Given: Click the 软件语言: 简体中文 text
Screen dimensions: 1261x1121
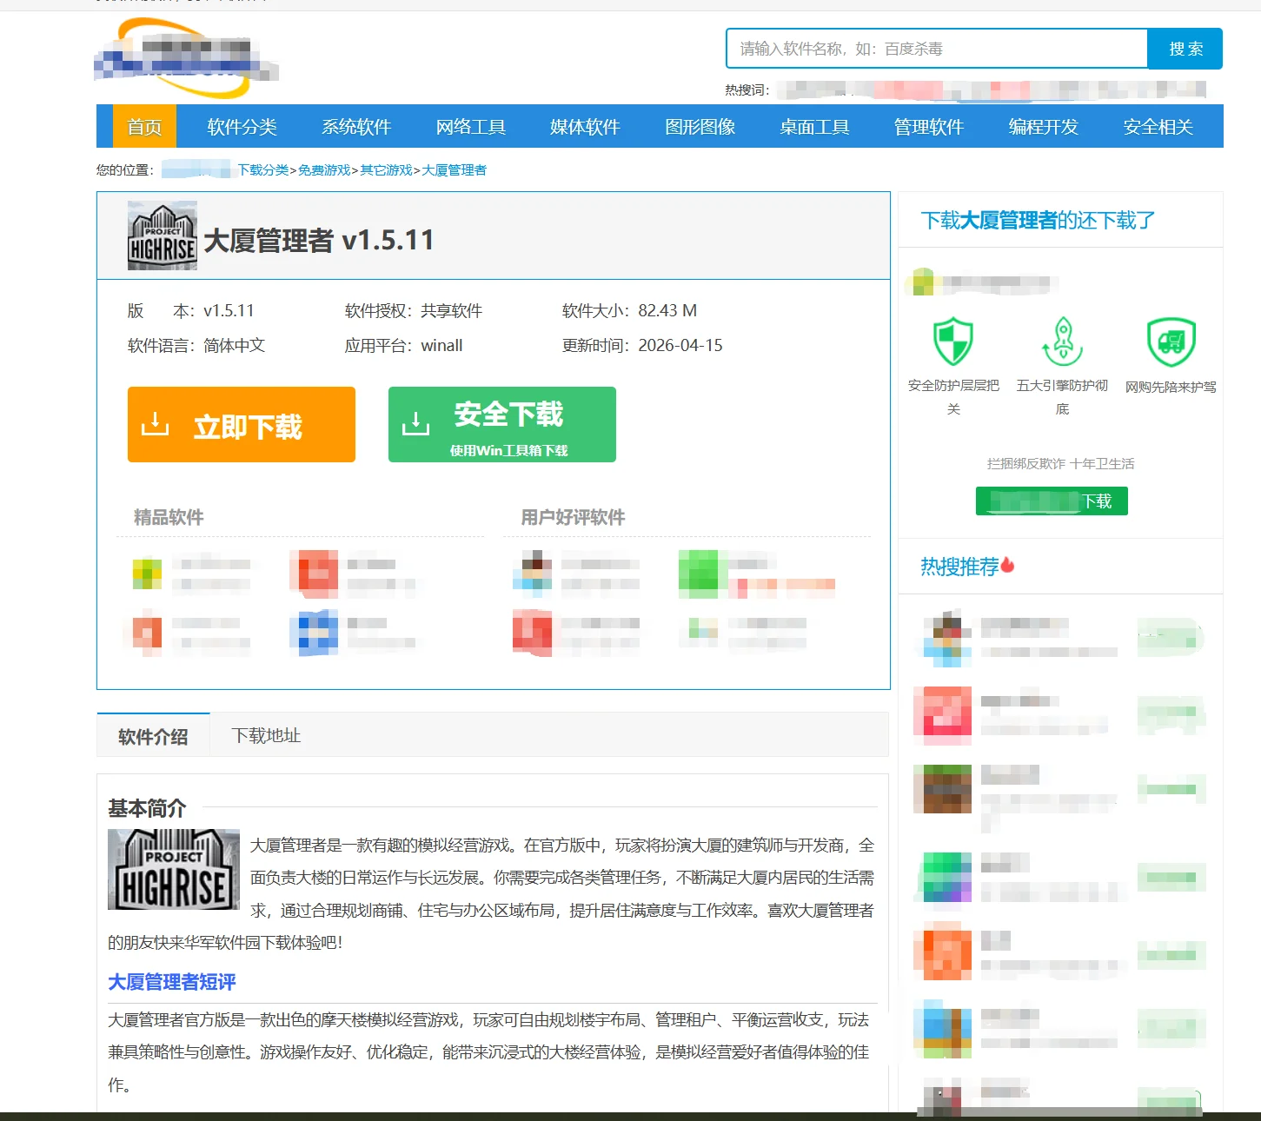Looking at the screenshot, I should (x=196, y=345).
